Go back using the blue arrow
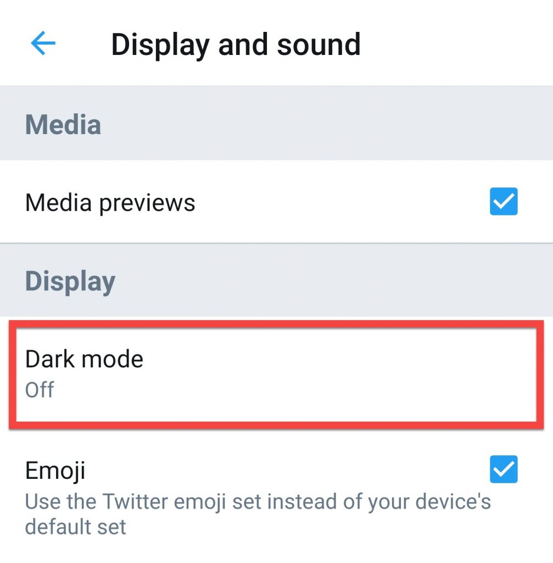The width and height of the screenshot is (553, 563). [x=43, y=43]
